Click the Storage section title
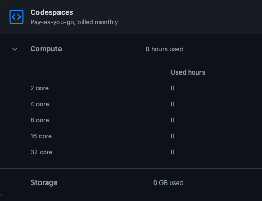The image size is (262, 201). point(44,182)
